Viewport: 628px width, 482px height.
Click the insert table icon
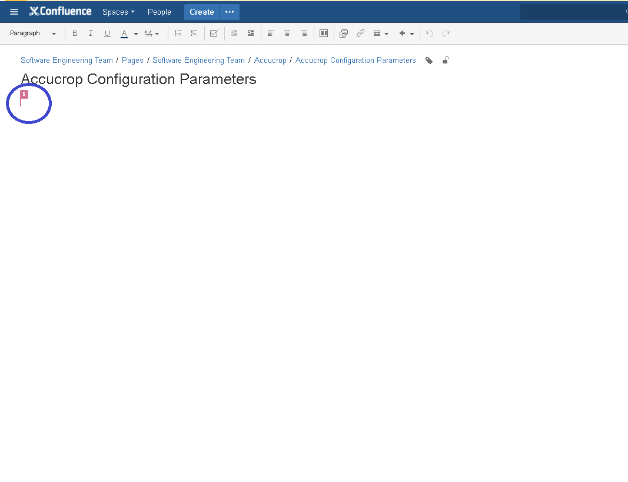(x=377, y=34)
